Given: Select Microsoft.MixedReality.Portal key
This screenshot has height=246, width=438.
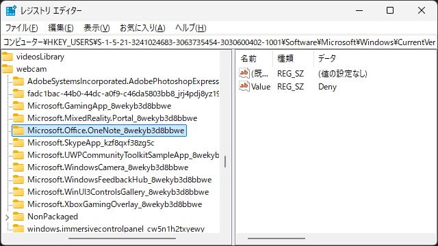Looking at the screenshot, I should pyautogui.click(x=112, y=118).
